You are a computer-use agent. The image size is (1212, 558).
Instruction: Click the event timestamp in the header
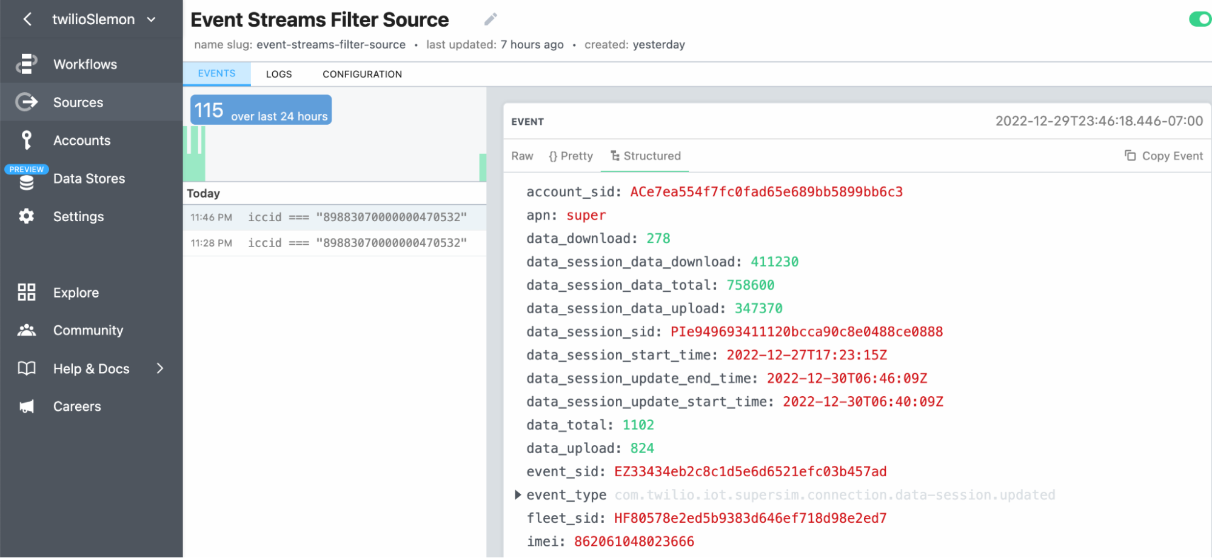1099,121
